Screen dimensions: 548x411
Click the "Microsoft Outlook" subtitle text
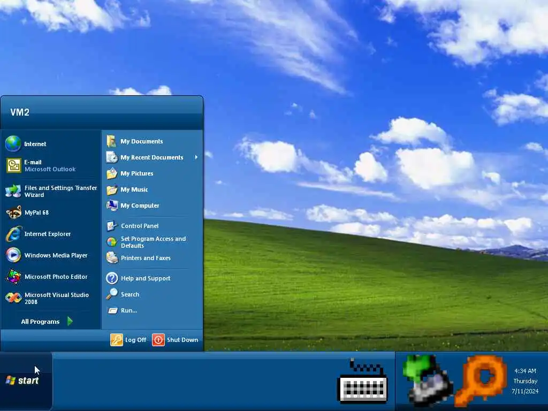click(50, 169)
